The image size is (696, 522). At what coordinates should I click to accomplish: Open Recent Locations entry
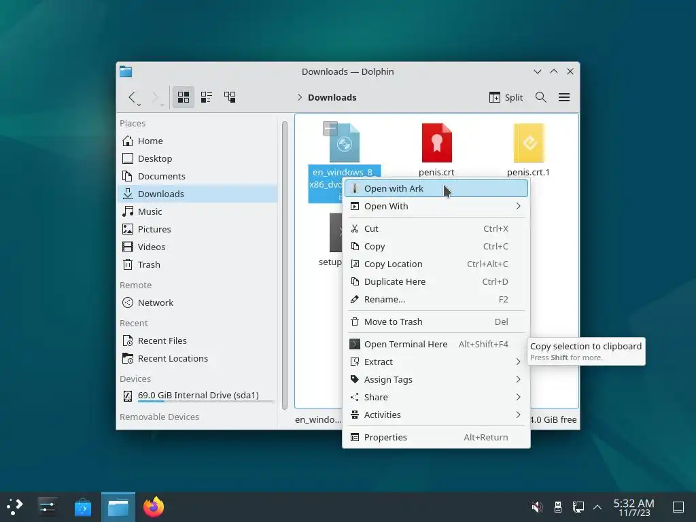coord(198,359)
